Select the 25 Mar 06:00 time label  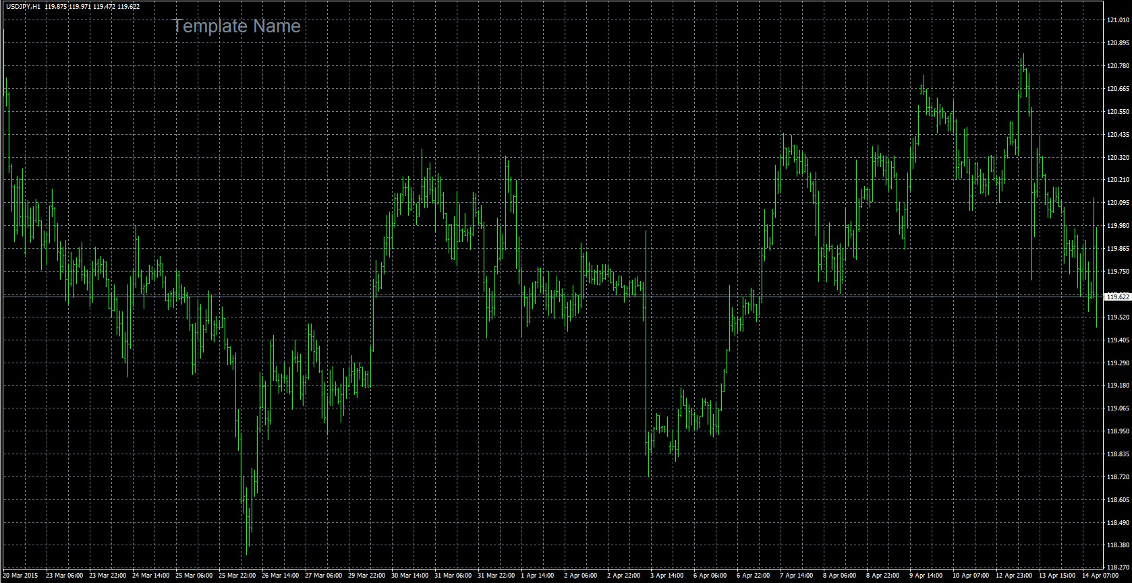point(194,576)
